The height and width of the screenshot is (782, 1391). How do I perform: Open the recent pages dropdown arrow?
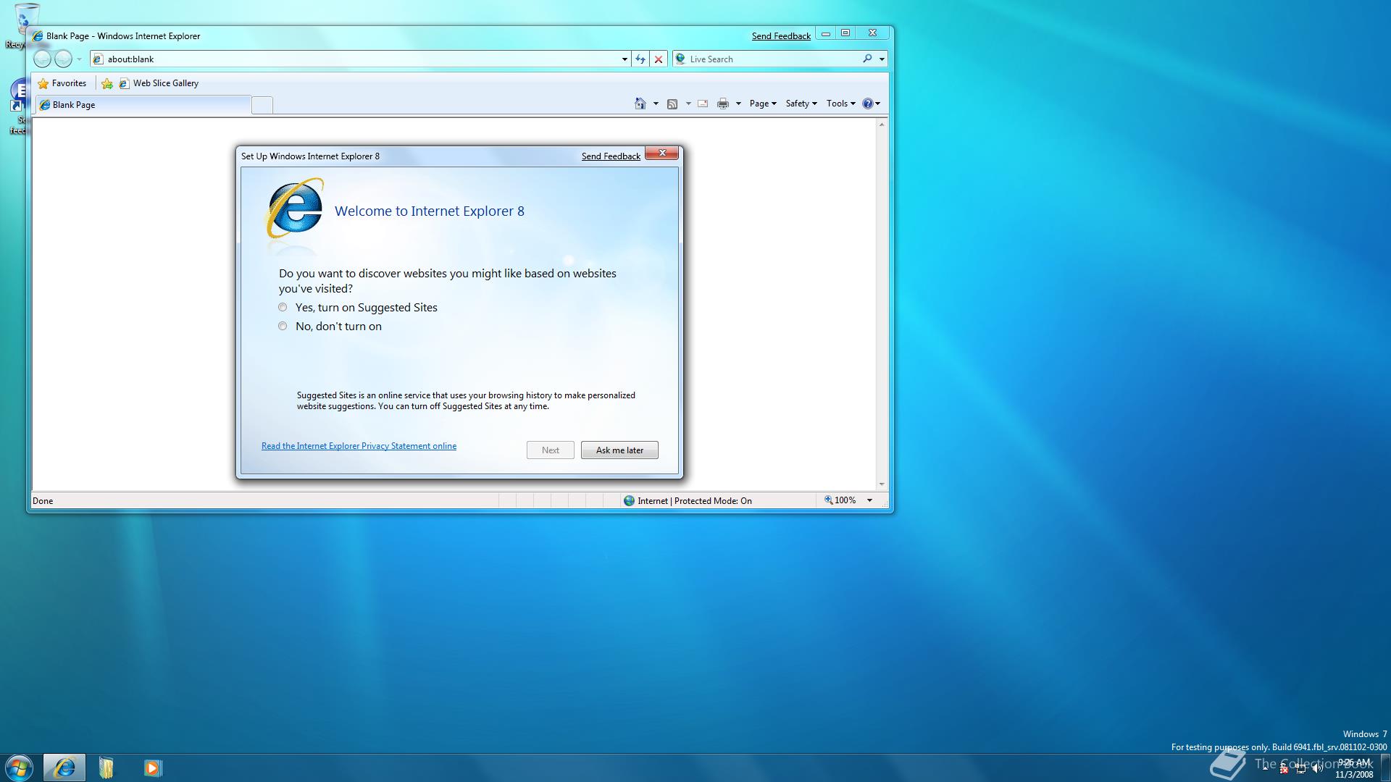click(79, 59)
